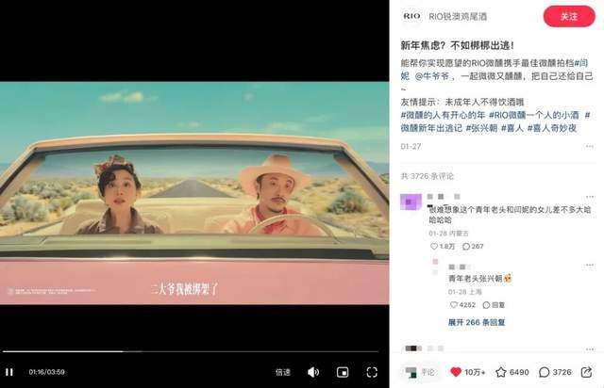Favorite the post with star icon
This screenshot has width=604, height=388.
pyautogui.click(x=501, y=372)
